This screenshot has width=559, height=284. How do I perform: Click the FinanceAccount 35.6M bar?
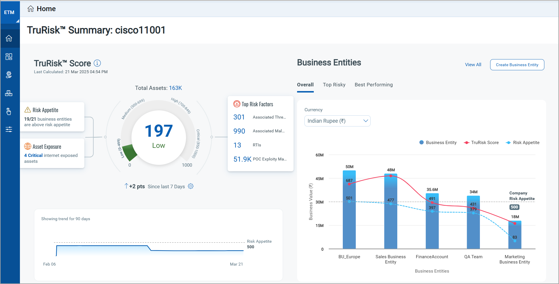coord(432,221)
